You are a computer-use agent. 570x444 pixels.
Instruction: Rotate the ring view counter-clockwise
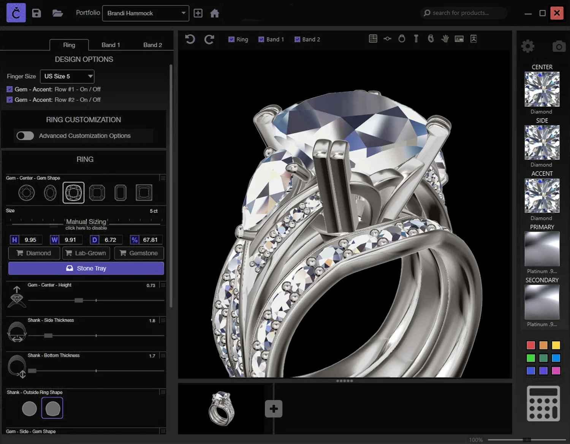click(x=190, y=39)
